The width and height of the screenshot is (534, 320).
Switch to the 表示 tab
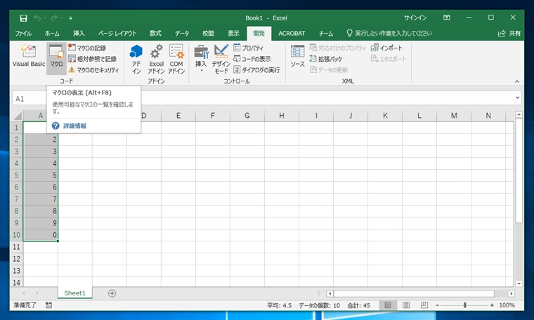click(x=233, y=33)
